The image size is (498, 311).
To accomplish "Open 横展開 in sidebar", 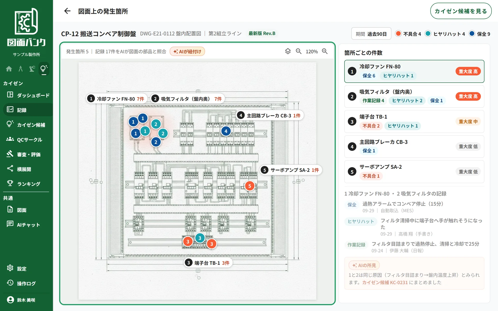I will 28,169.
